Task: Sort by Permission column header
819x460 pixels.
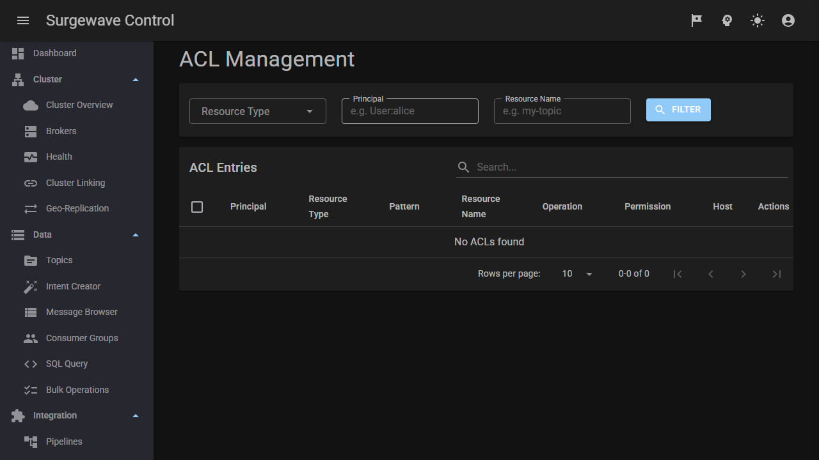Action: (648, 207)
